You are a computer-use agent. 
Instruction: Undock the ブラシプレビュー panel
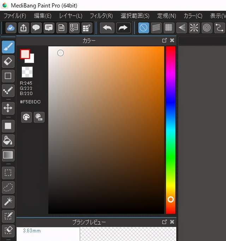164,222
